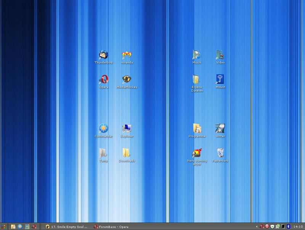Viewport: 305px width, 230px height.
Task: Click the Start menu button in taskbar
Action: click(x=3, y=227)
